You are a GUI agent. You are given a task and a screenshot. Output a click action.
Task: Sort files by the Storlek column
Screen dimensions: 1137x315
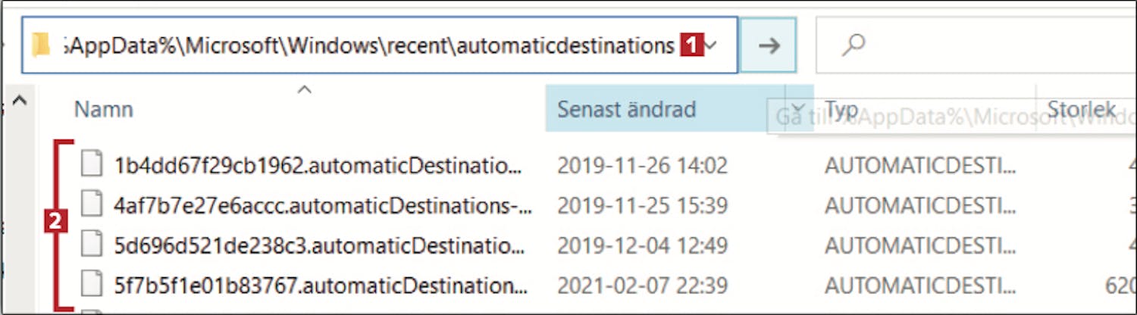coord(1081,110)
